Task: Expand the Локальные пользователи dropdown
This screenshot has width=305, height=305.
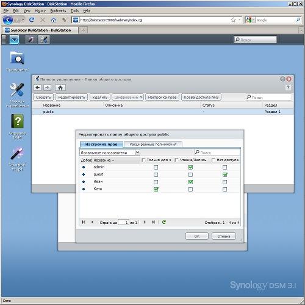Action: pos(138,152)
